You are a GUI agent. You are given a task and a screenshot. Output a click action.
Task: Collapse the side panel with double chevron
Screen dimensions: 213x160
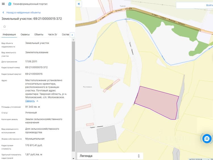click(79, 4)
